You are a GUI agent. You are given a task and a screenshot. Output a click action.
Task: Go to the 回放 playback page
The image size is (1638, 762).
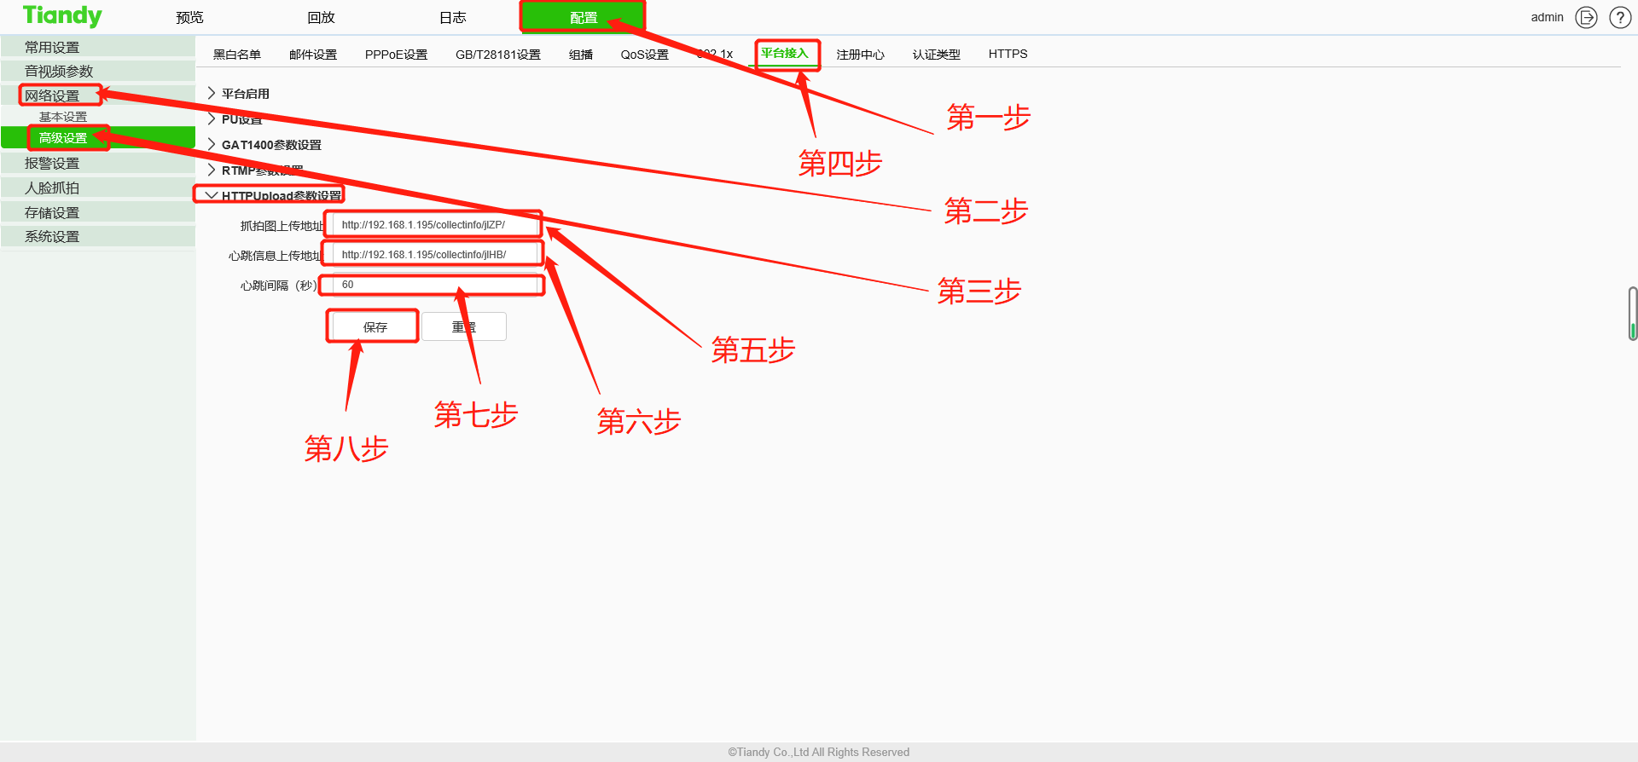point(321,17)
